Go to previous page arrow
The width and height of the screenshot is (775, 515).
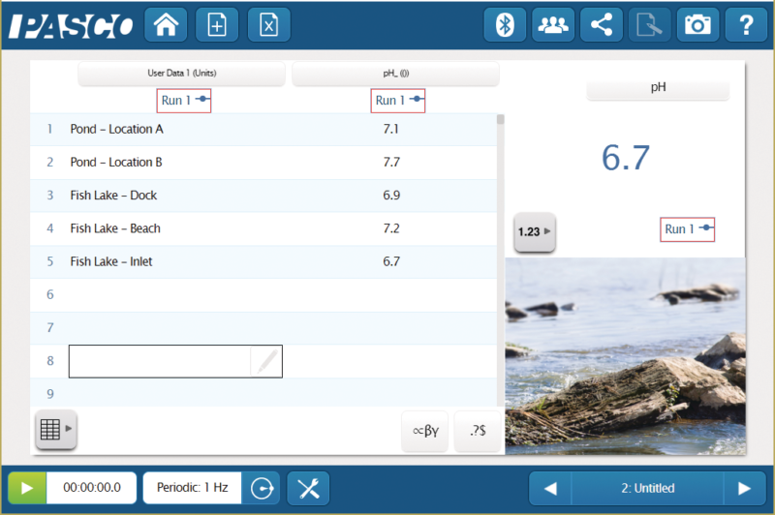point(550,488)
